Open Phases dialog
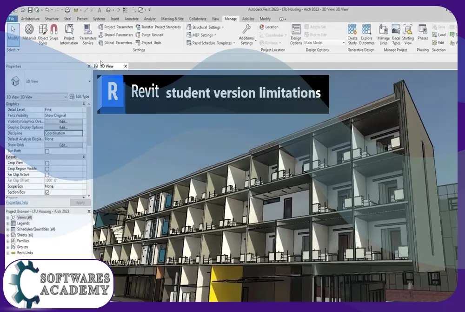This screenshot has height=312, width=465. (x=423, y=32)
